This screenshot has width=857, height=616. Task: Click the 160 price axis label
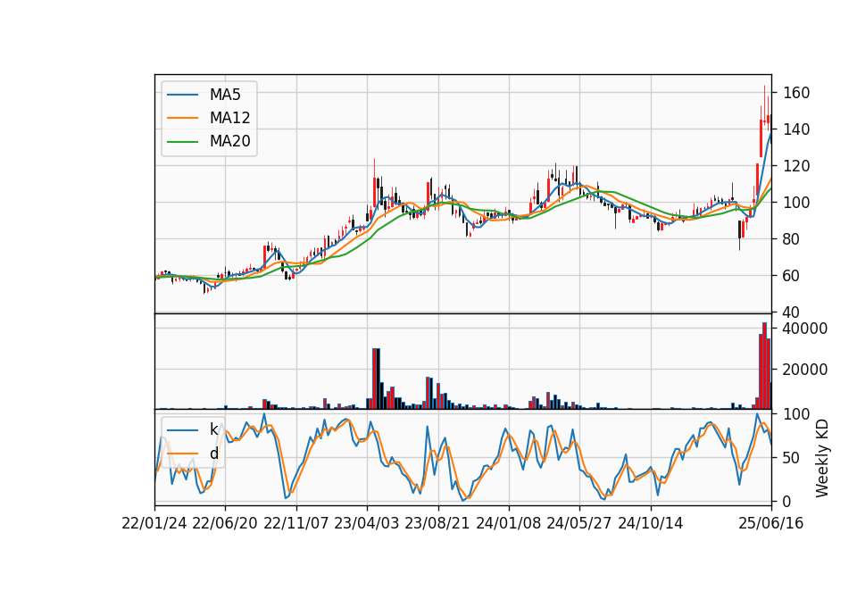(796, 93)
